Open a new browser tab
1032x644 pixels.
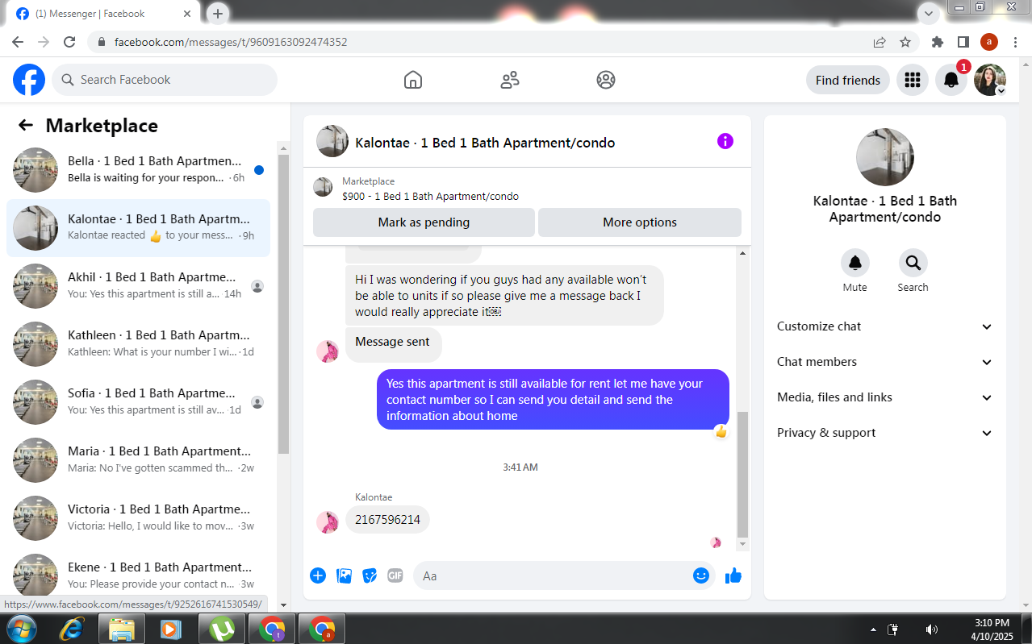[218, 13]
